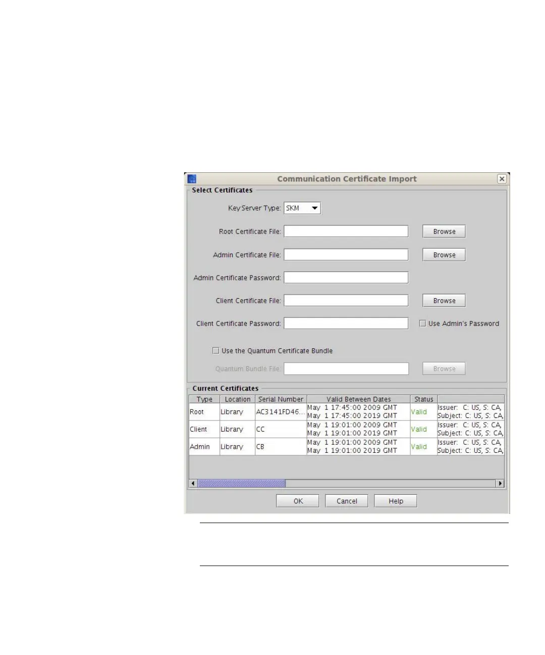Browse for the Admin Certificate File
This screenshot has width=545, height=655.
[x=444, y=255]
